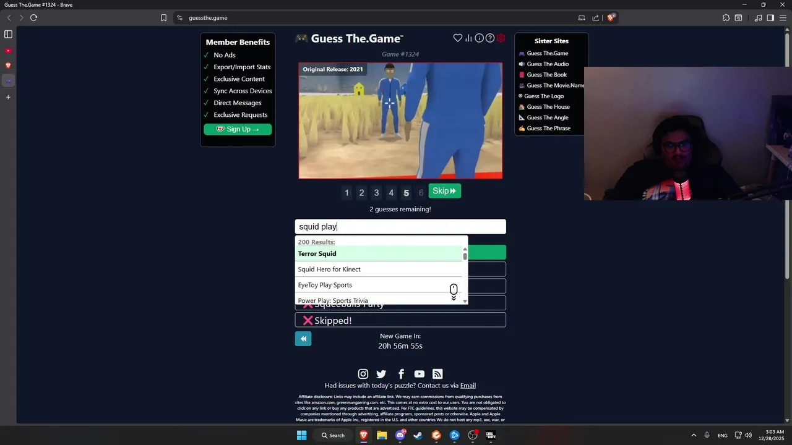
Task: Open Guess The Audio sister site
Action: pos(548,64)
